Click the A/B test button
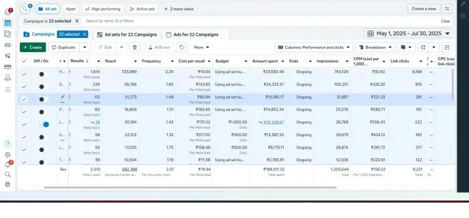 [159, 47]
